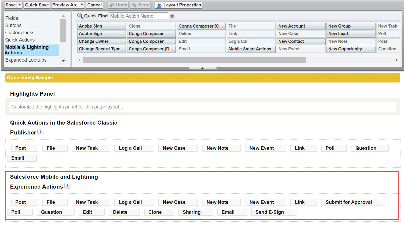Click info icon beside Experience Actions heading
This screenshot has height=225, width=404.
click(67, 186)
